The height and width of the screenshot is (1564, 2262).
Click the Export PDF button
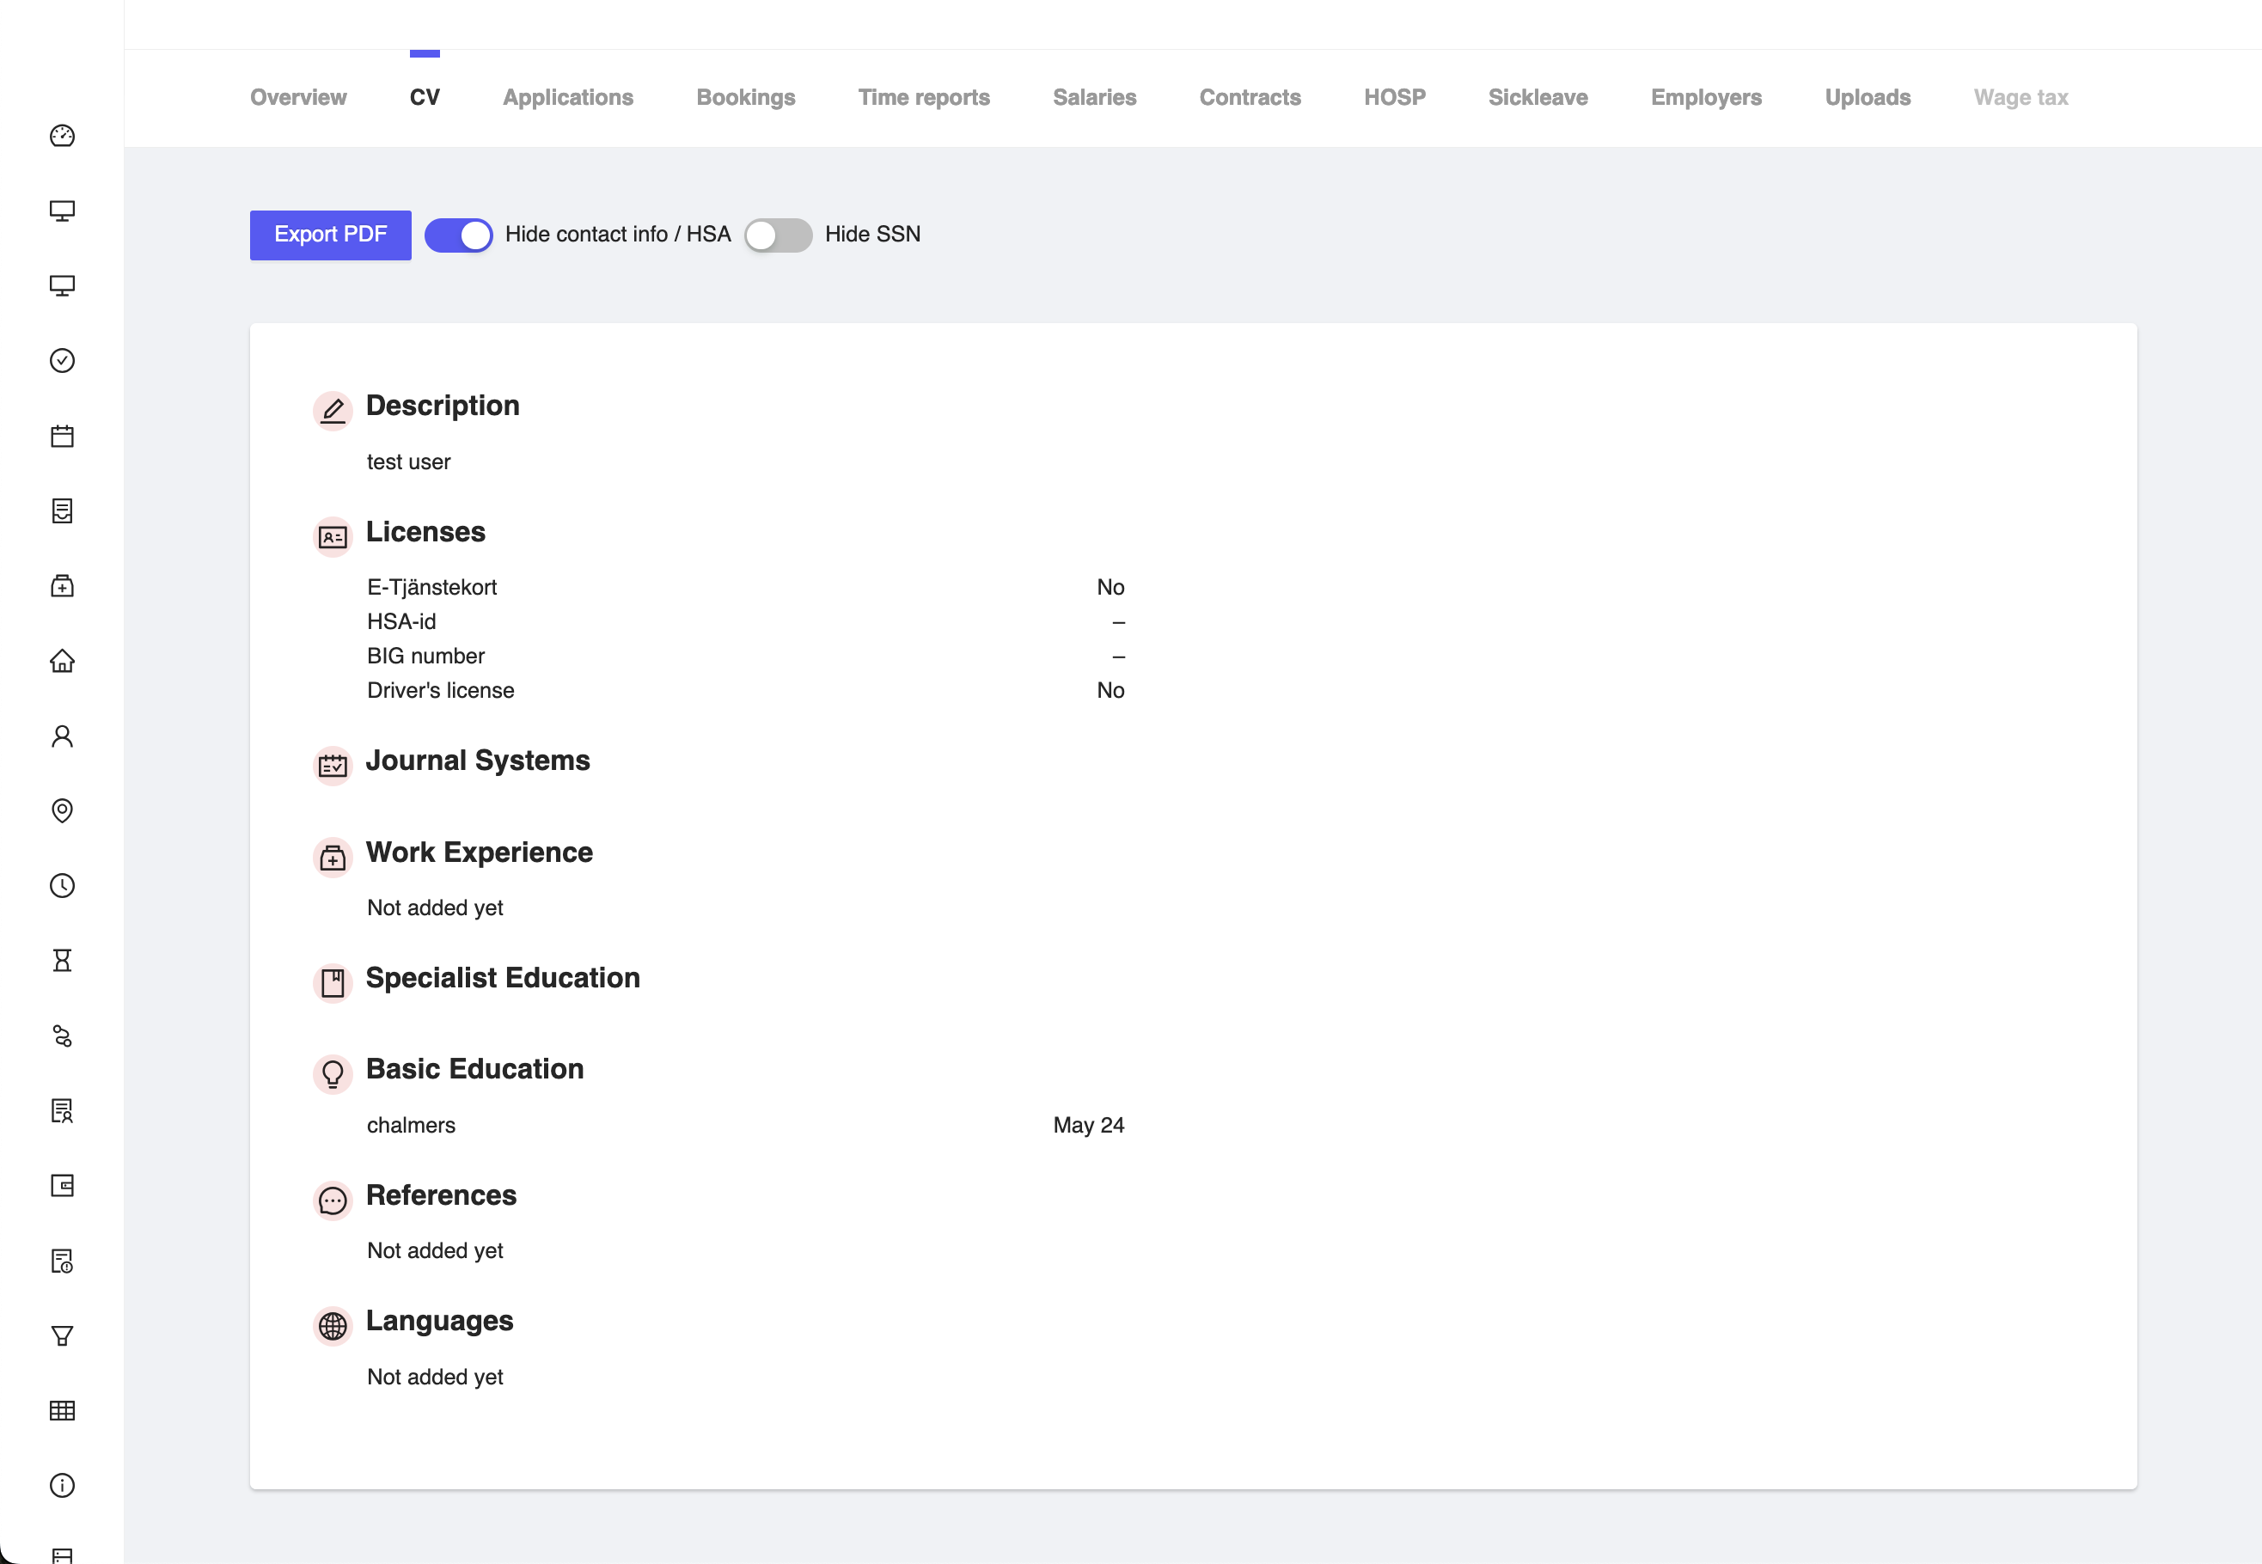click(x=329, y=235)
